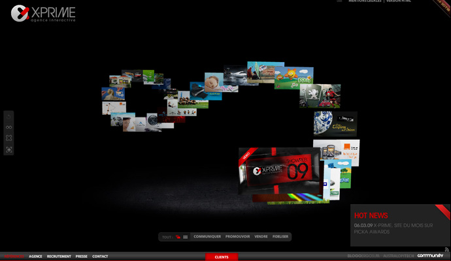Open the Recrutement menu item
Image resolution: width=451 pixels, height=261 pixels.
click(x=59, y=256)
